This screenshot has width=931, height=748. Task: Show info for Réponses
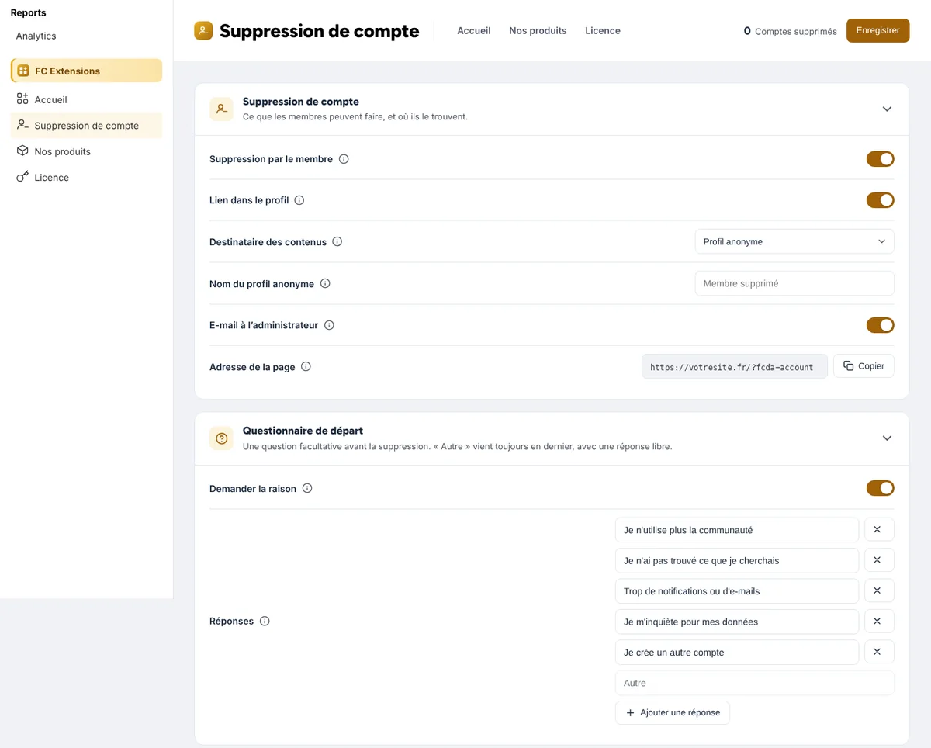coord(265,621)
